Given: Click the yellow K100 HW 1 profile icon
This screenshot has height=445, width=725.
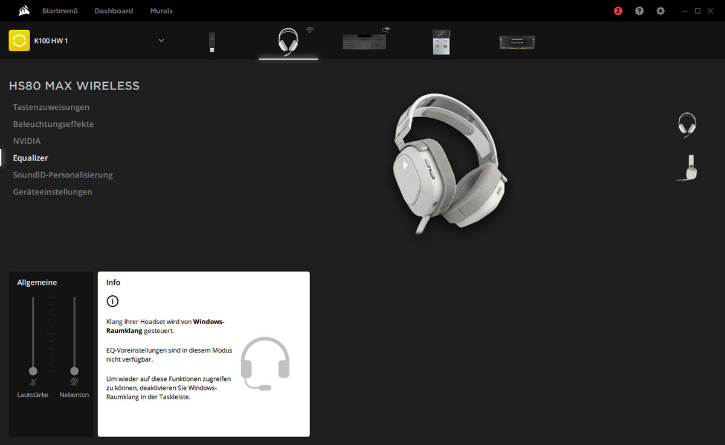Looking at the screenshot, I should [x=19, y=40].
